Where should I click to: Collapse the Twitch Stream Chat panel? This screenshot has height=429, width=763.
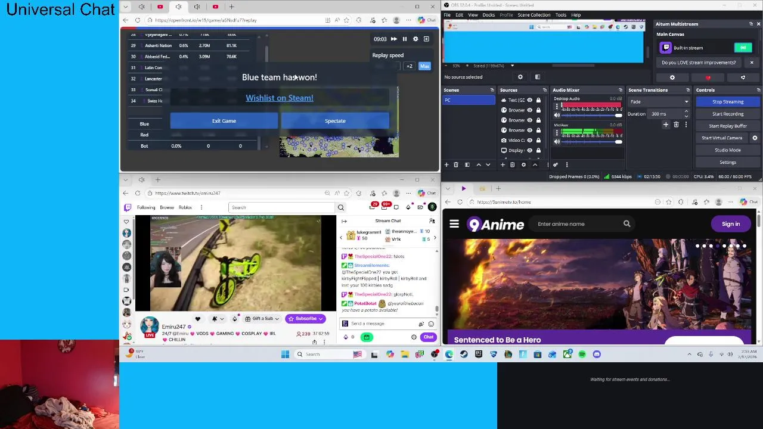(344, 221)
